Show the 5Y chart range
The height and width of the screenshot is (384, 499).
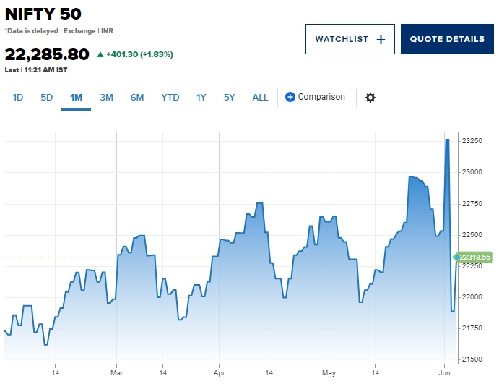coord(229,98)
